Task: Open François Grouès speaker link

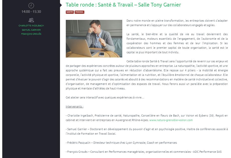Action: (x=31, y=34)
